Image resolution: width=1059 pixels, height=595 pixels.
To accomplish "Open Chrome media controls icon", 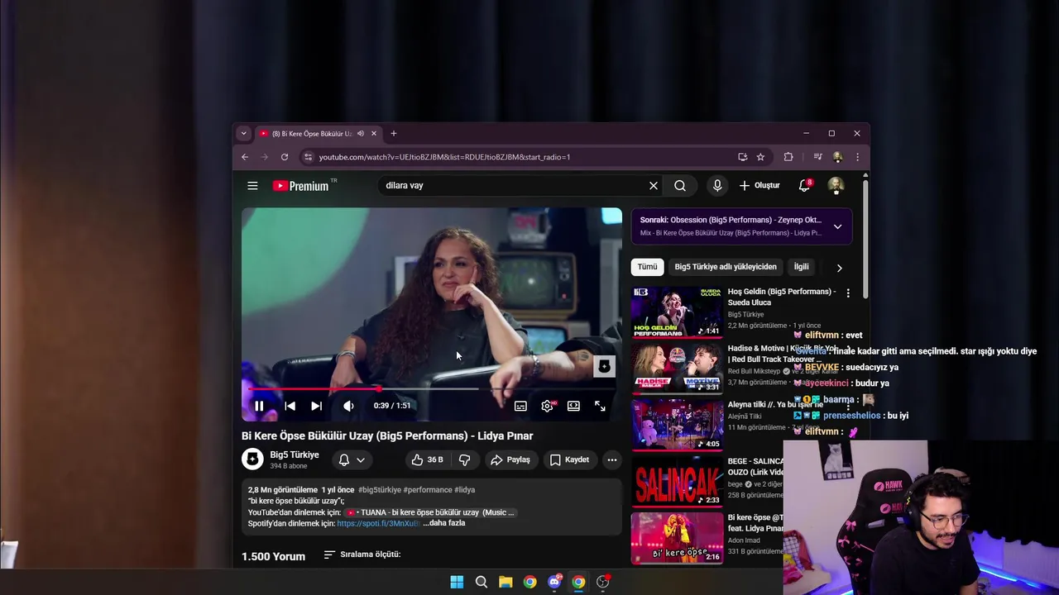I will (x=817, y=157).
